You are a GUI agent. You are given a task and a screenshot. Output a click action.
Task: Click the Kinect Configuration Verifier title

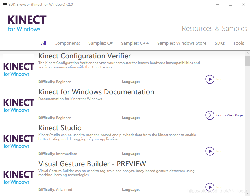click(85, 56)
